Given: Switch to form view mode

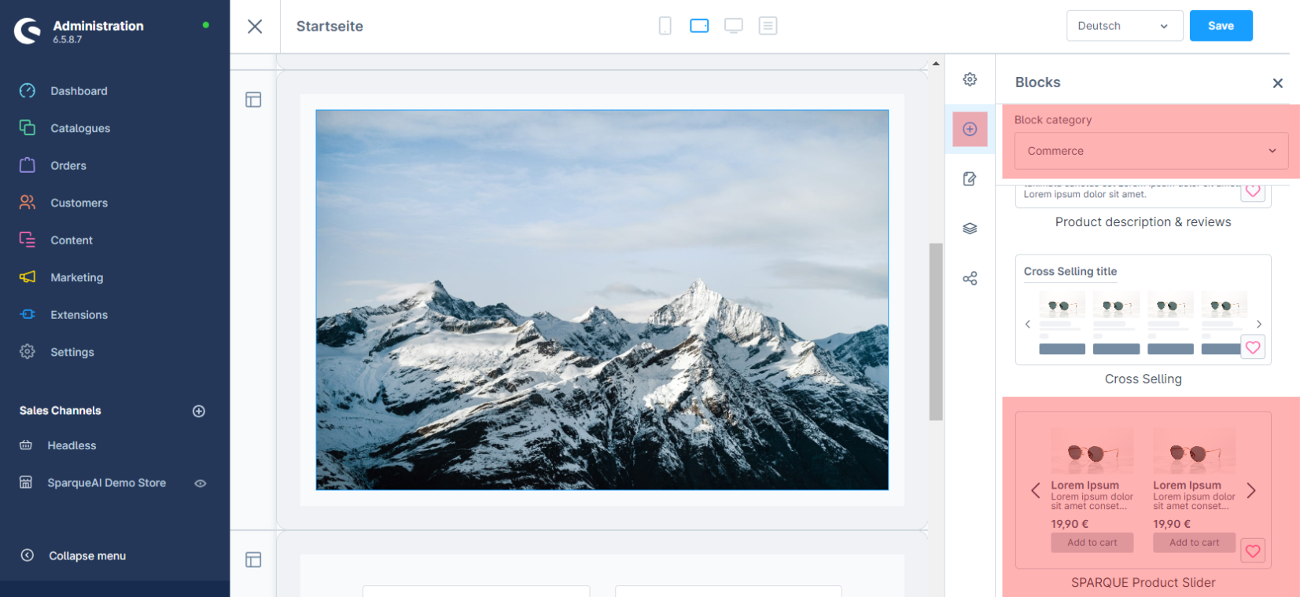Looking at the screenshot, I should (x=768, y=26).
